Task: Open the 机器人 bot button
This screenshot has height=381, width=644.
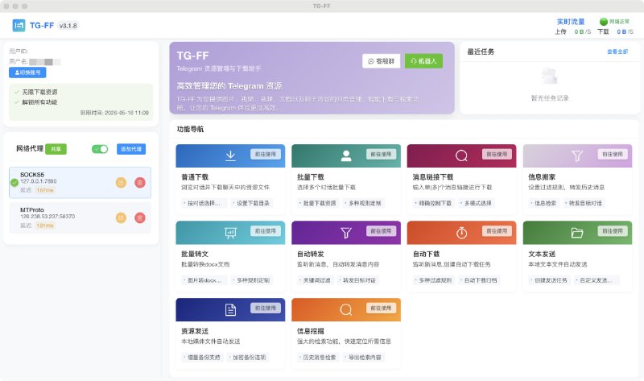Action: coord(423,61)
